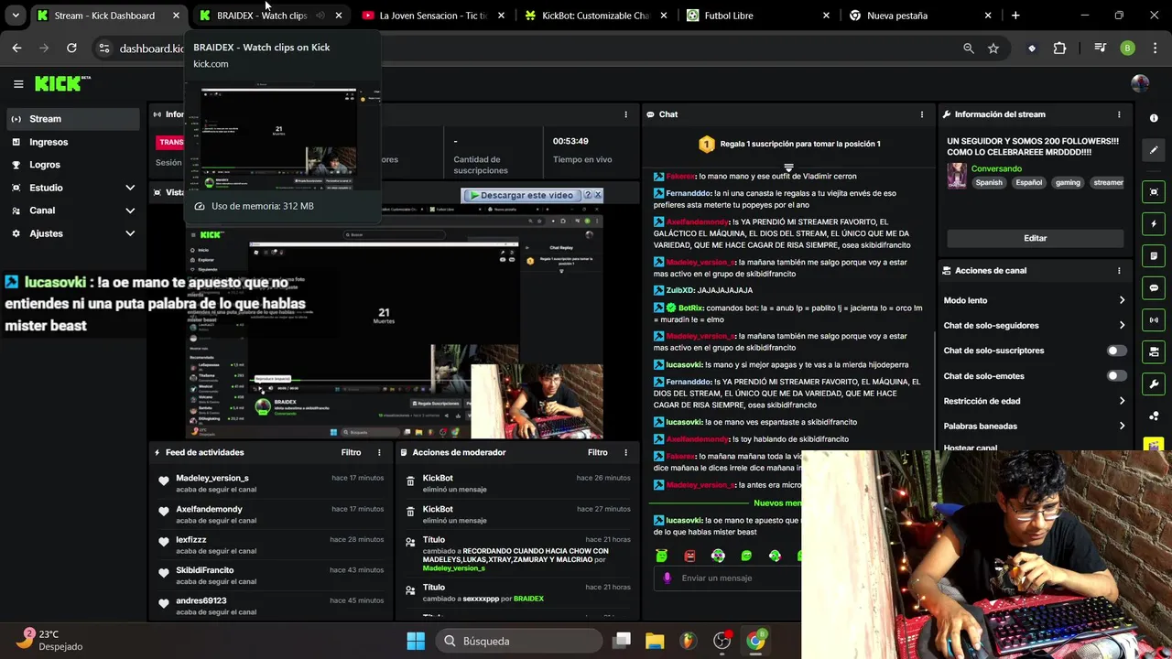The image size is (1172, 659).
Task: Switch to the Futbol Libre browser tab
Action: 759,16
